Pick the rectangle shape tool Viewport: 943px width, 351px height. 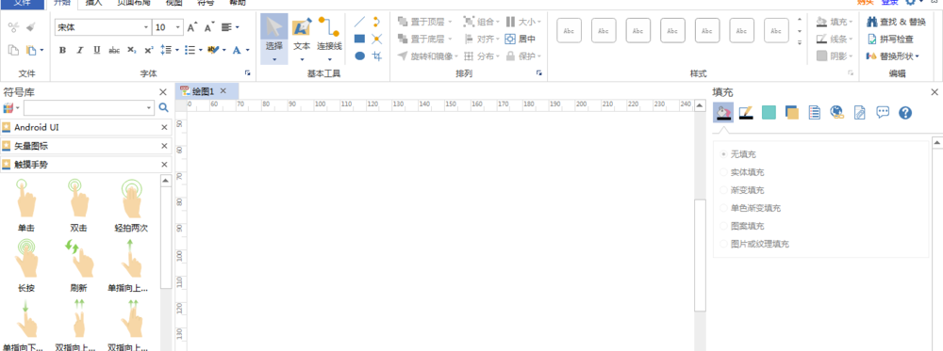point(359,39)
